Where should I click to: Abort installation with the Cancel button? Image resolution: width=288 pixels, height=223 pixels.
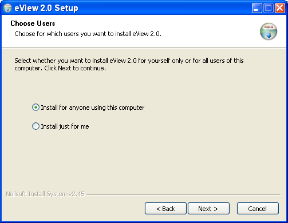(258, 209)
